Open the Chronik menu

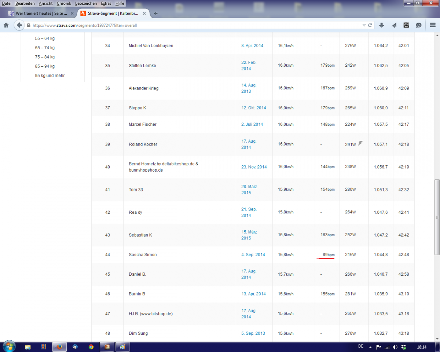click(64, 3)
